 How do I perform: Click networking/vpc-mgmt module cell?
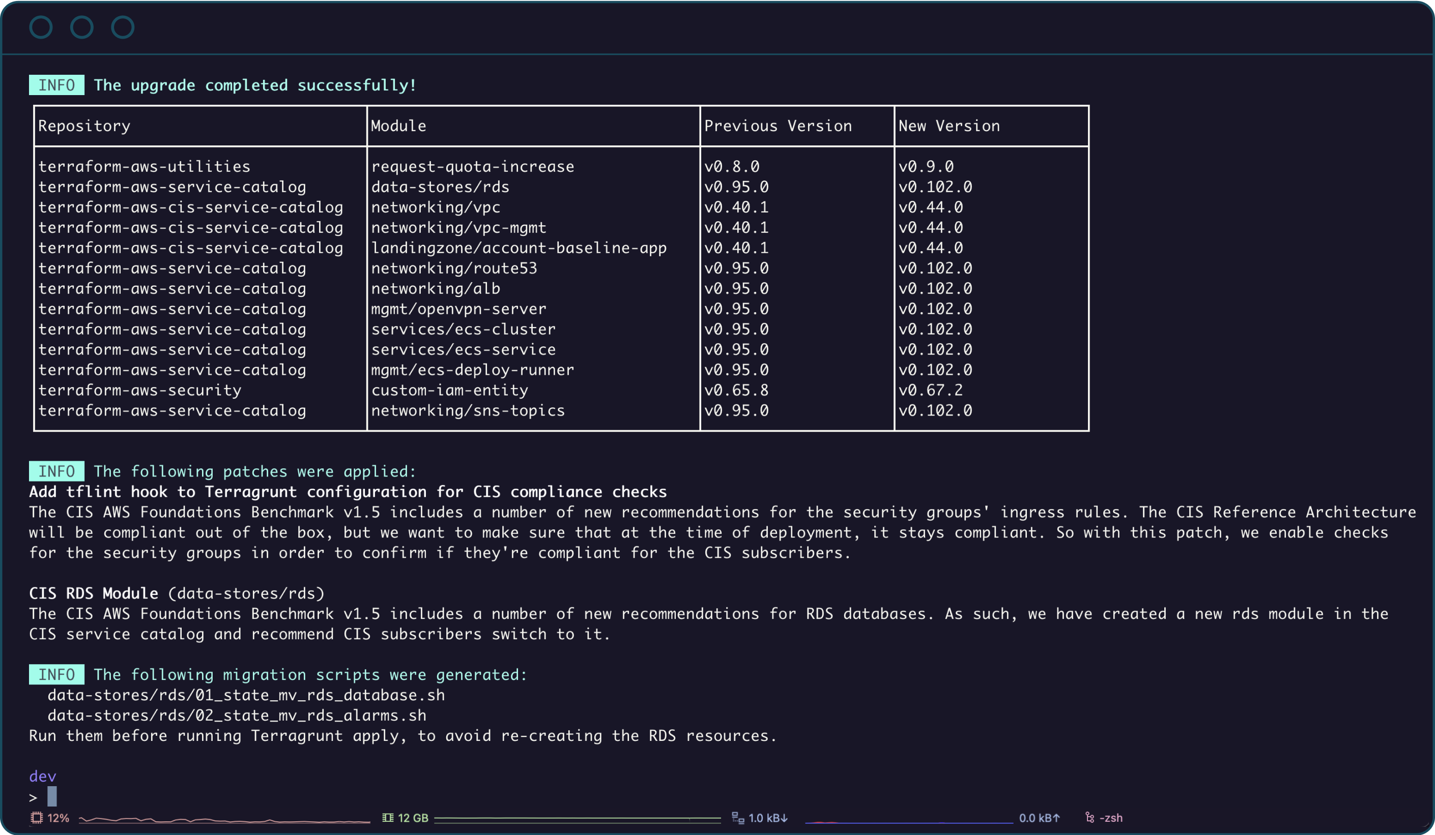[458, 228]
